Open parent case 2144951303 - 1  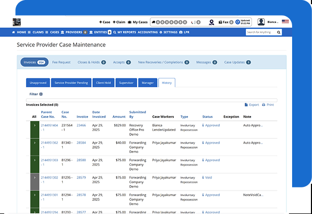click(x=49, y=162)
